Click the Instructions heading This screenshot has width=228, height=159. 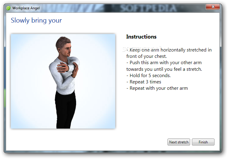[x=141, y=37]
